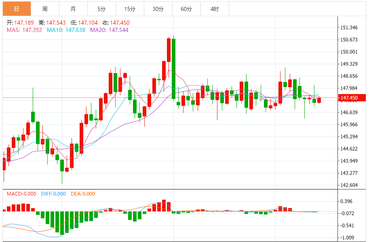Click the DEA:0.000 indicator label
Viewport: 369px width, 242px height.
(x=83, y=194)
